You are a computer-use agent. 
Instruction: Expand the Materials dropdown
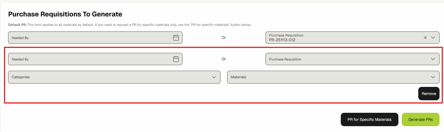point(327,77)
